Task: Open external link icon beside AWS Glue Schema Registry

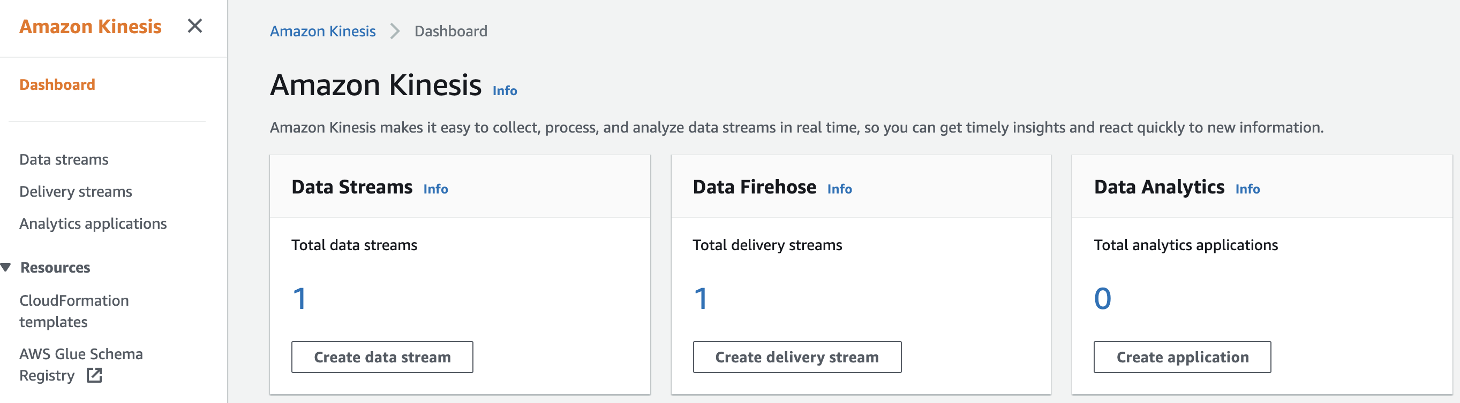Action: 94,375
